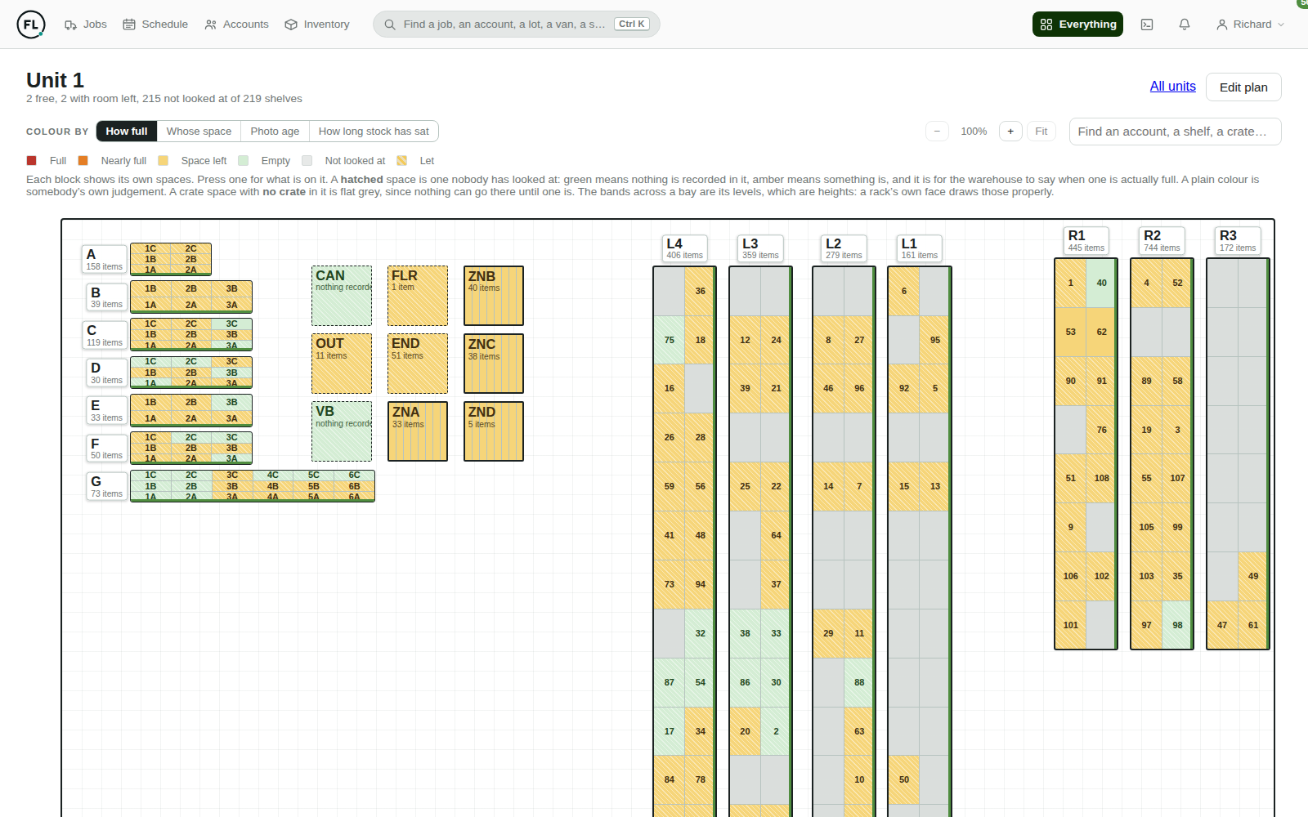
Task: Colour by How long stock has sat
Action: [x=374, y=132]
